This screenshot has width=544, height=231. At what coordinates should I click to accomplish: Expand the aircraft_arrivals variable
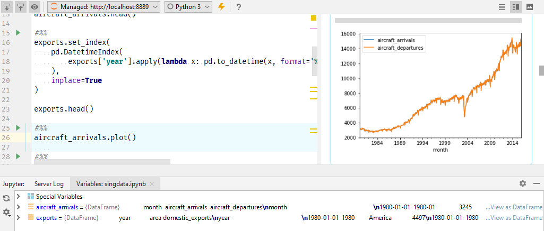(x=19, y=207)
